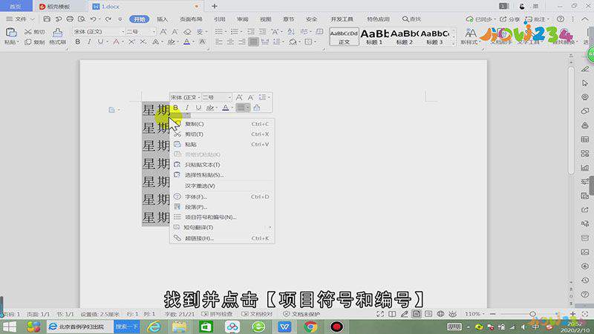
Task: Open 字体(F)... from context menu
Action: 222,197
